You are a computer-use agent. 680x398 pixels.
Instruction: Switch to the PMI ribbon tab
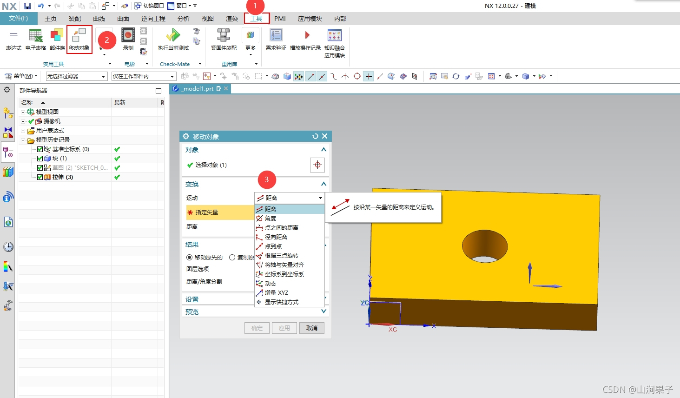(280, 19)
